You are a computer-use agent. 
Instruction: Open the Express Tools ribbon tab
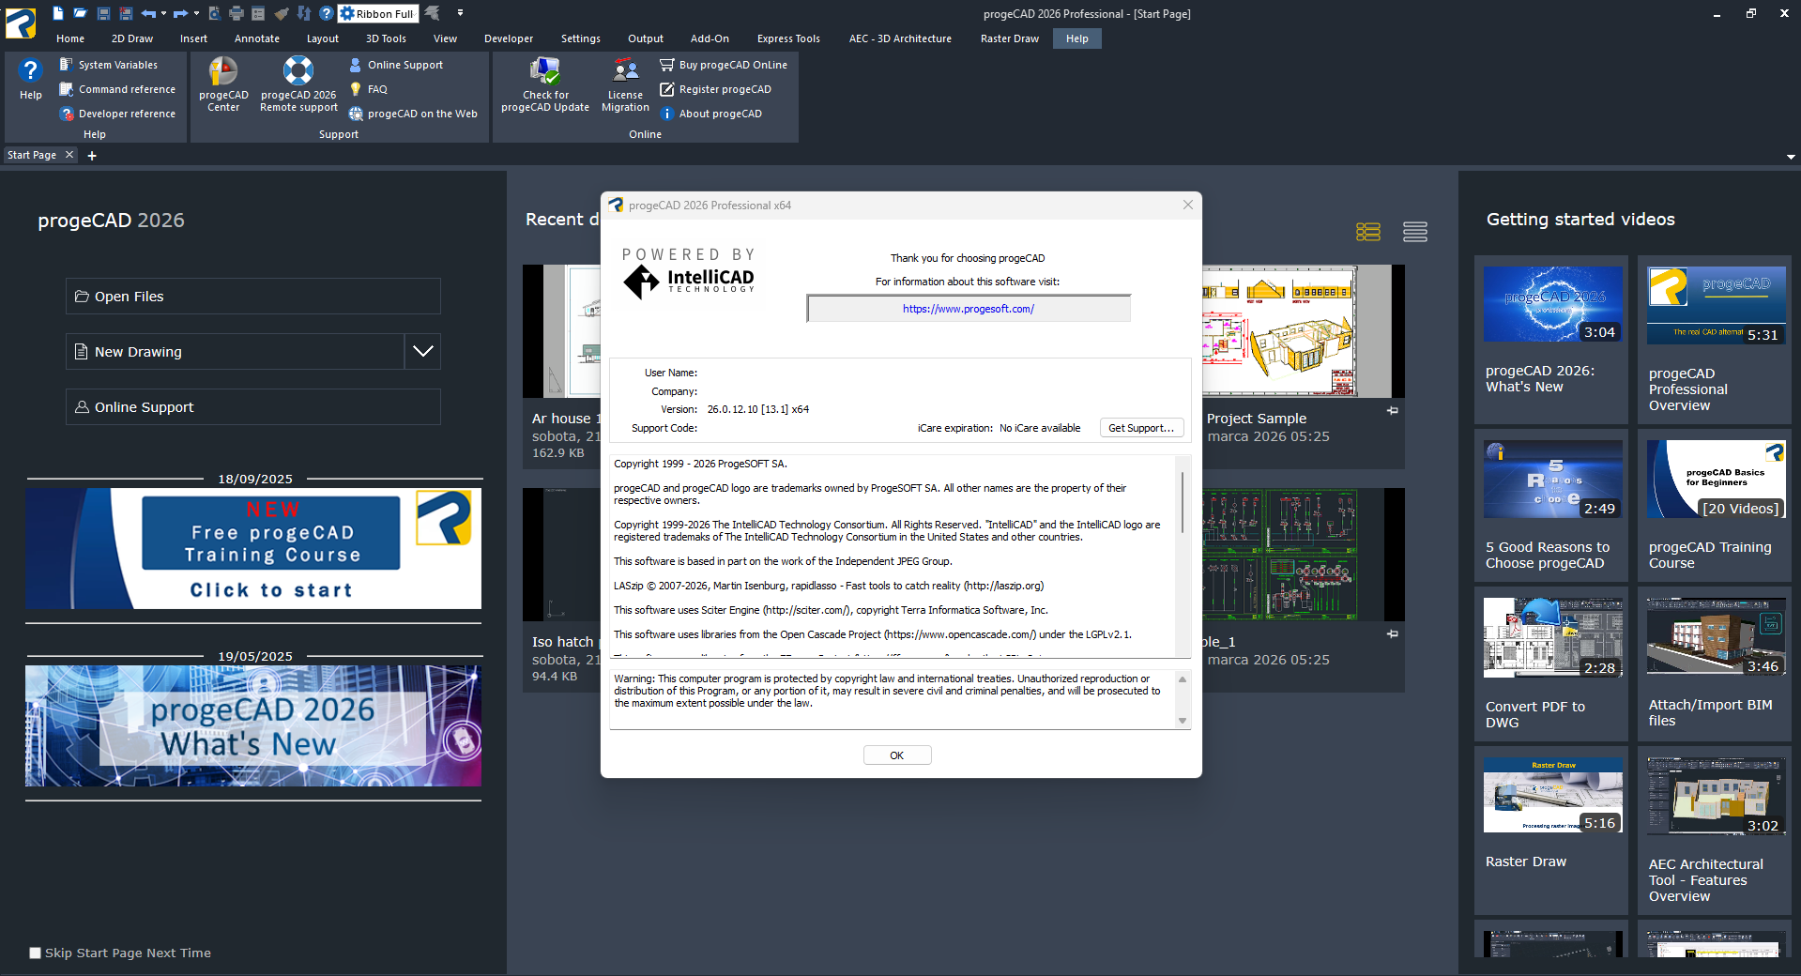[x=788, y=38]
